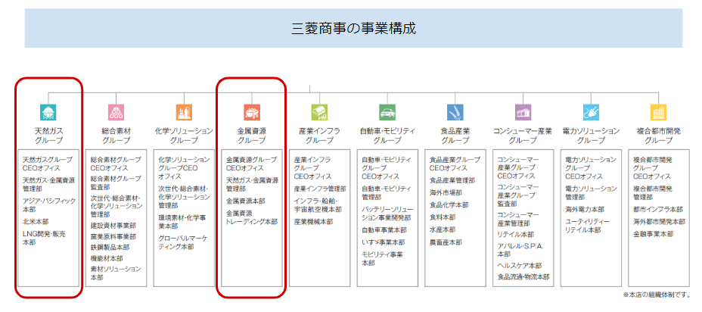Select the 電力ソリューショングループ heading
Viewport: 702px width, 312px height.
[x=591, y=136]
